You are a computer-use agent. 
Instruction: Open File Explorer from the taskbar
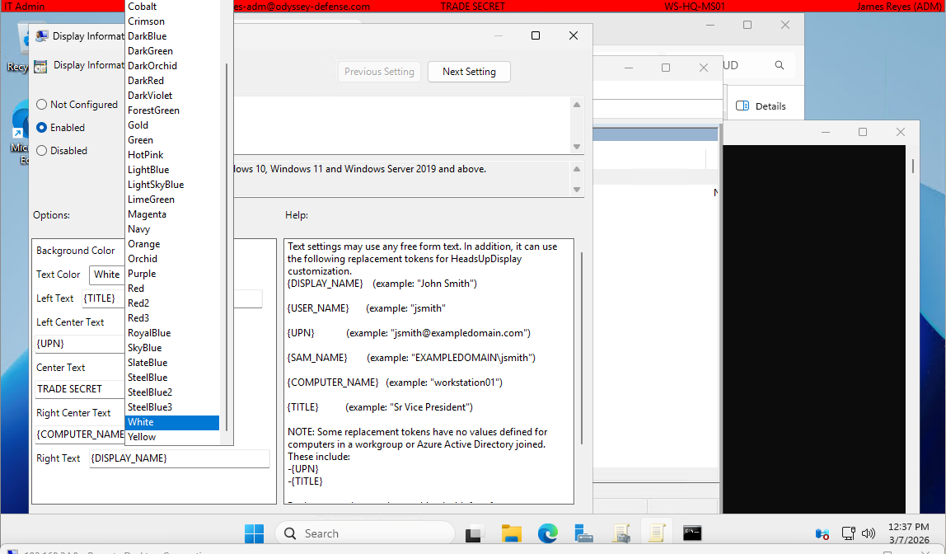pos(512,533)
